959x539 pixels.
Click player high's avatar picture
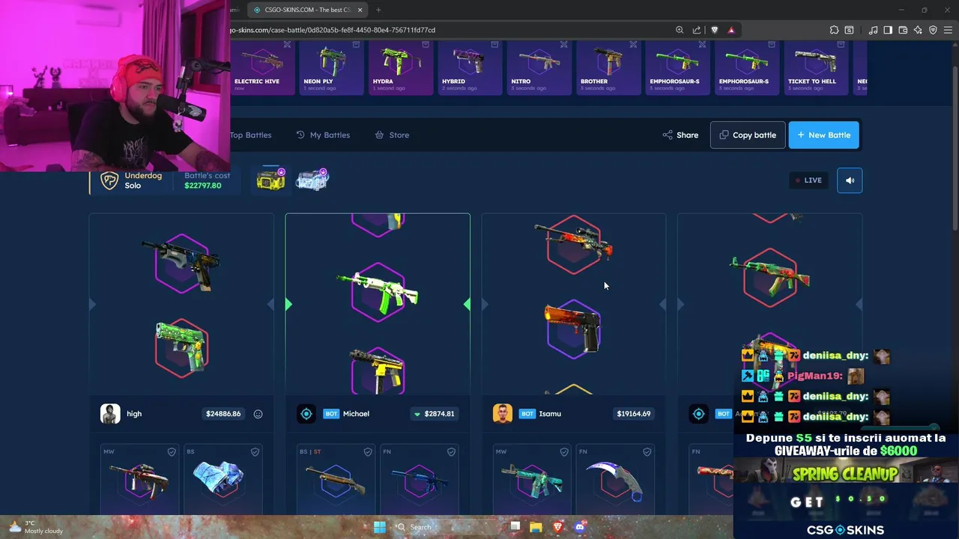pyautogui.click(x=110, y=413)
